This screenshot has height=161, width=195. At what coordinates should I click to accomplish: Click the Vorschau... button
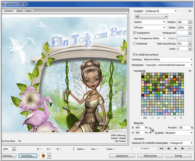coord(28,156)
